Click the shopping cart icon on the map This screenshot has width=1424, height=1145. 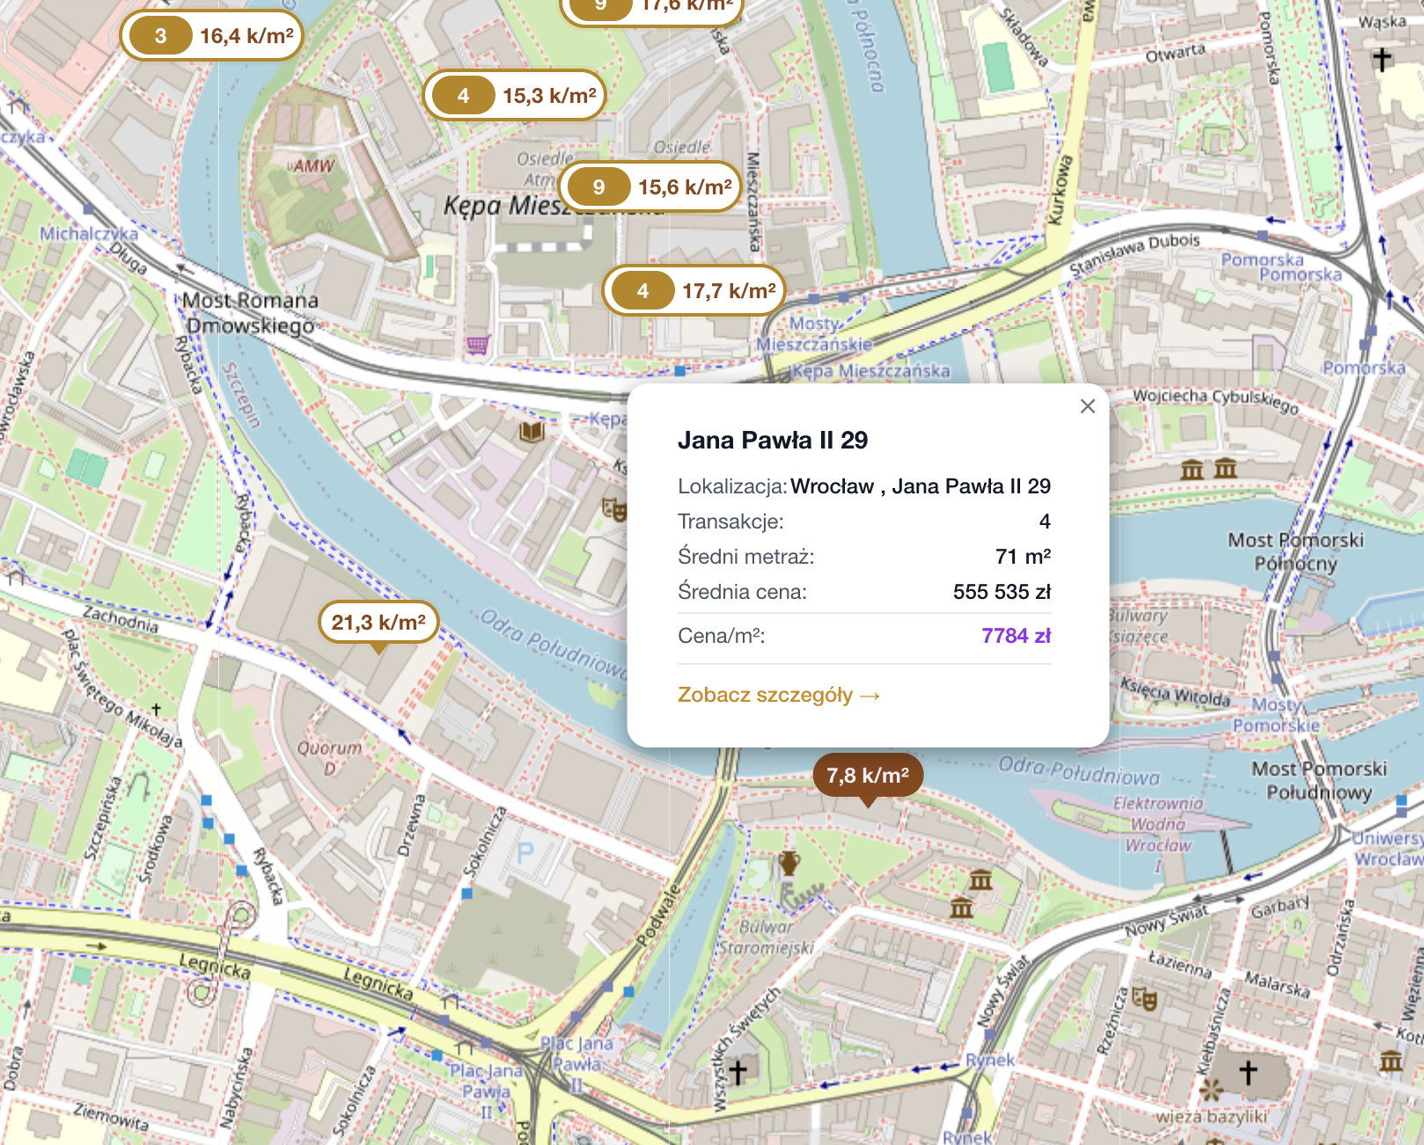coord(478,344)
